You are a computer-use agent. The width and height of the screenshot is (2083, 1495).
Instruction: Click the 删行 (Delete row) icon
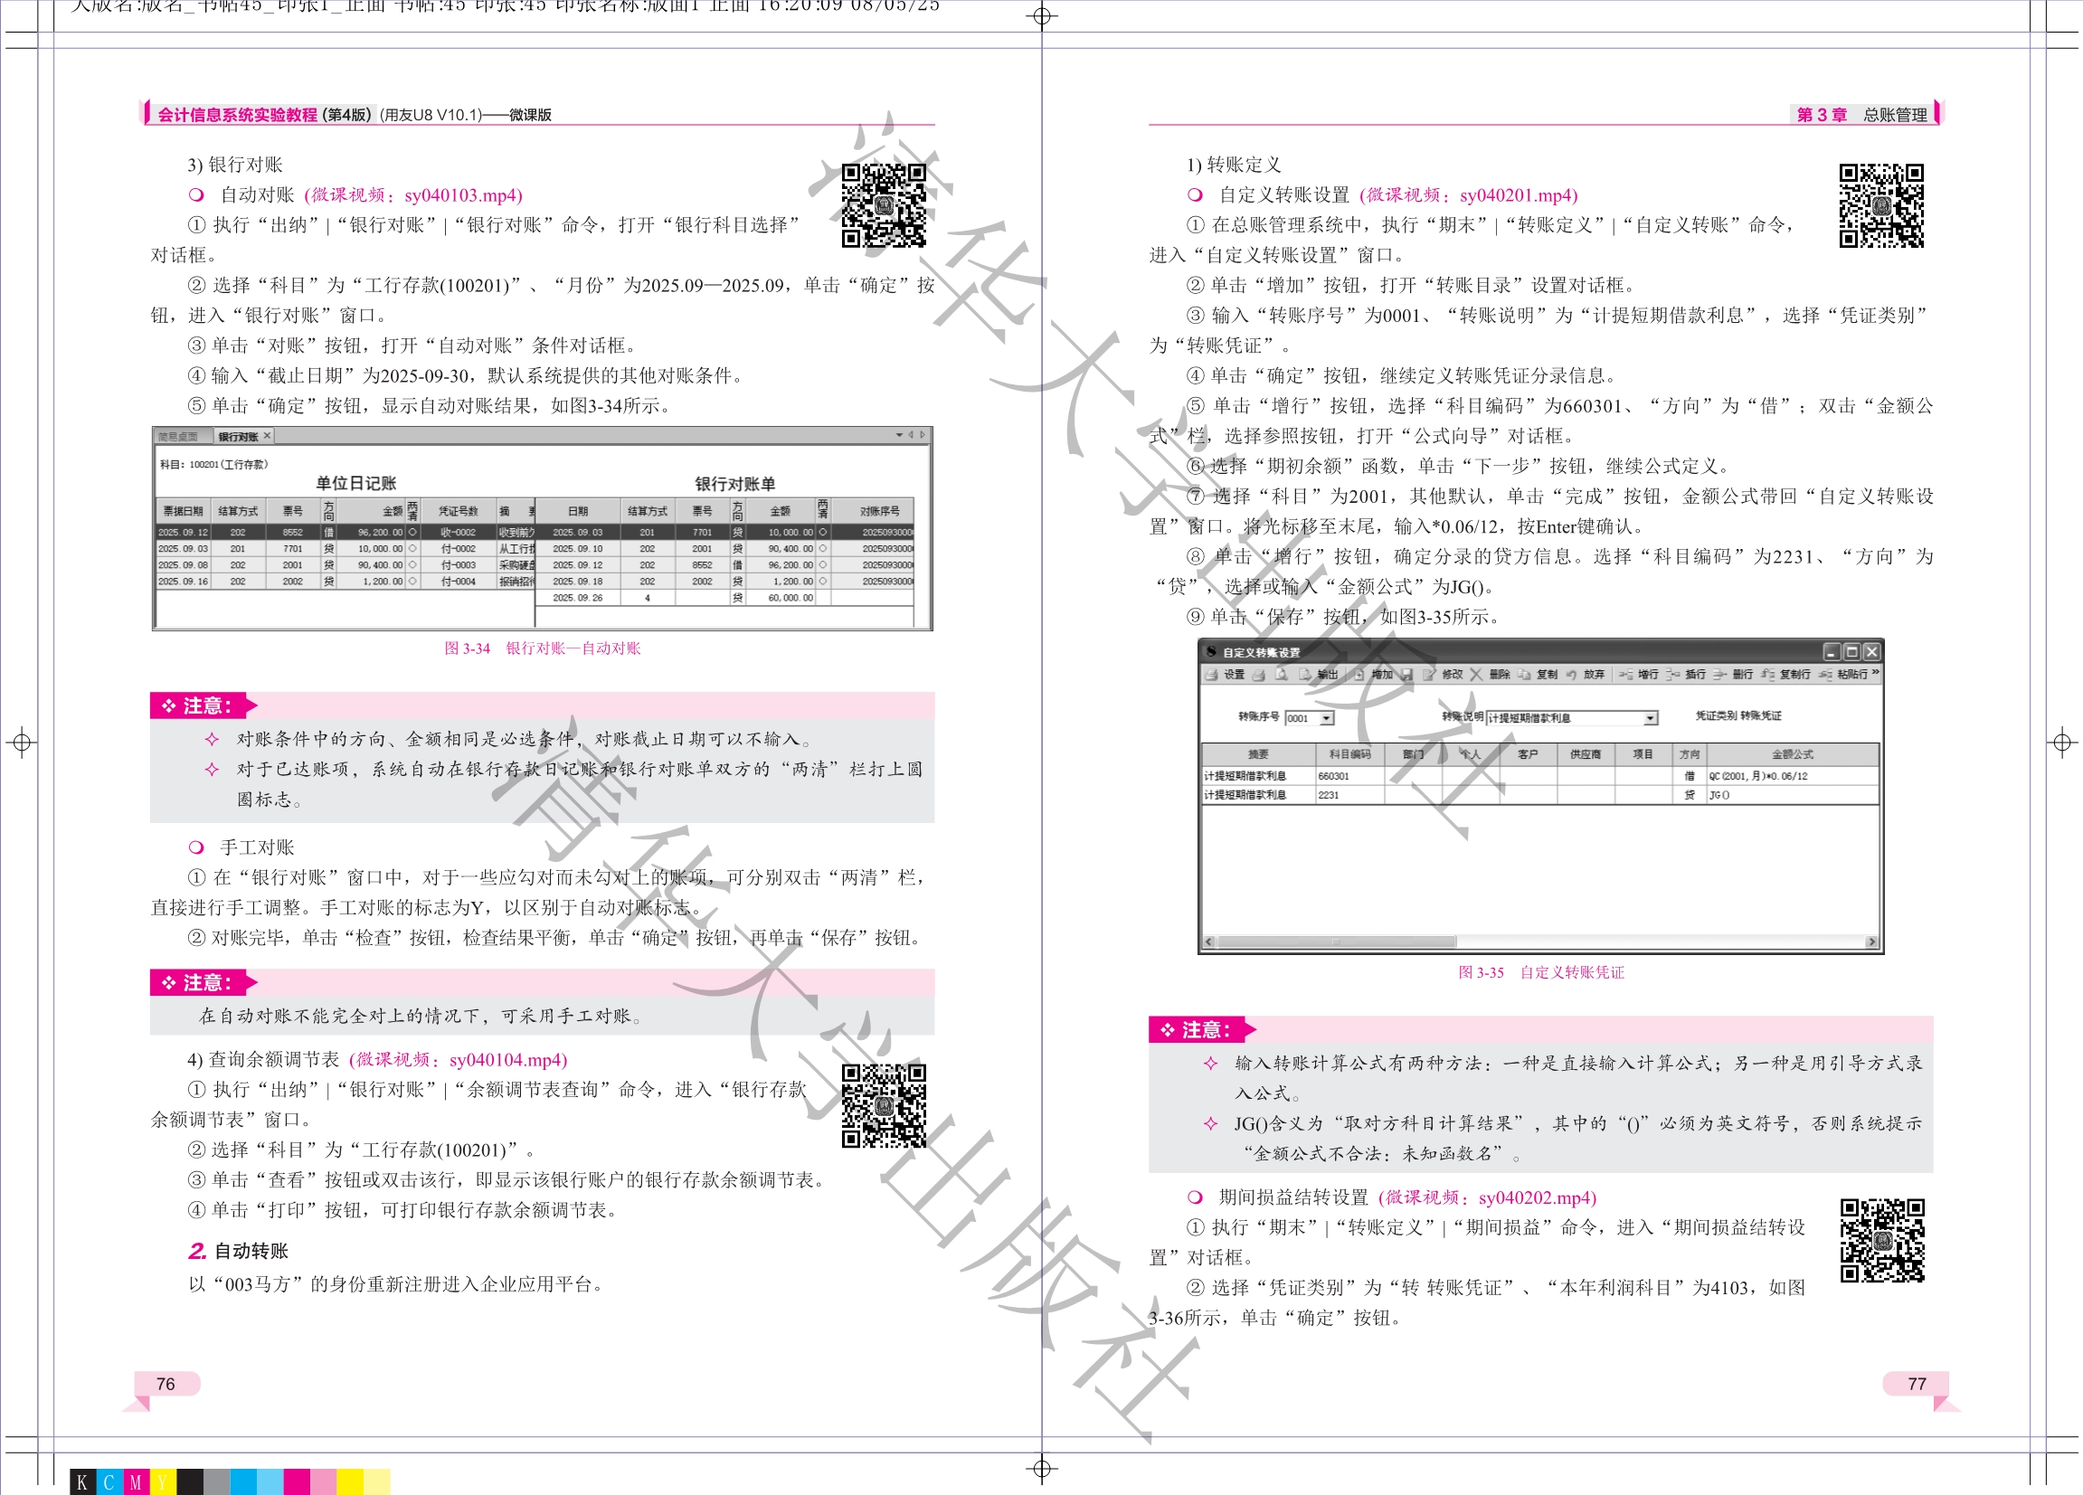point(1719,674)
